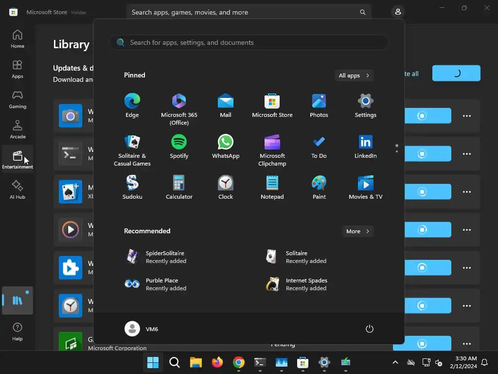Open File Explorer from taskbar

coord(196,362)
